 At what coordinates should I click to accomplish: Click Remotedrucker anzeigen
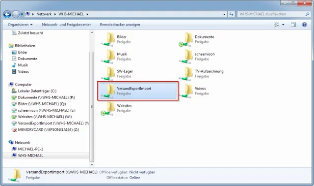coord(120,25)
